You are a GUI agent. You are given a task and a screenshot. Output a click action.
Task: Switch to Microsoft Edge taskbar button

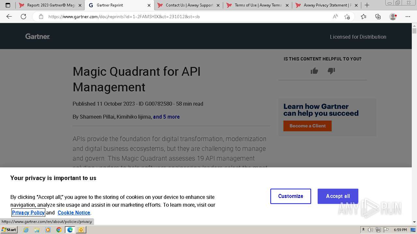pos(70,230)
